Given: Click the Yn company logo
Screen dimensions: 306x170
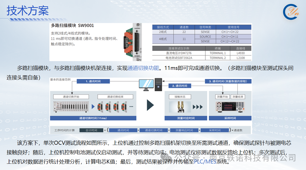Looking at the screenshot, I should (x=291, y=12).
